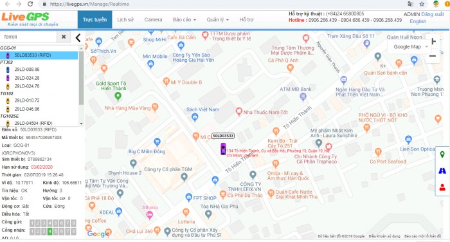The width and height of the screenshot is (450, 242).
Task: Open the Hỗ trợ menu item
Action: click(246, 19)
